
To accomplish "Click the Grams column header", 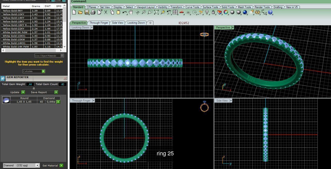I will [37, 6].
